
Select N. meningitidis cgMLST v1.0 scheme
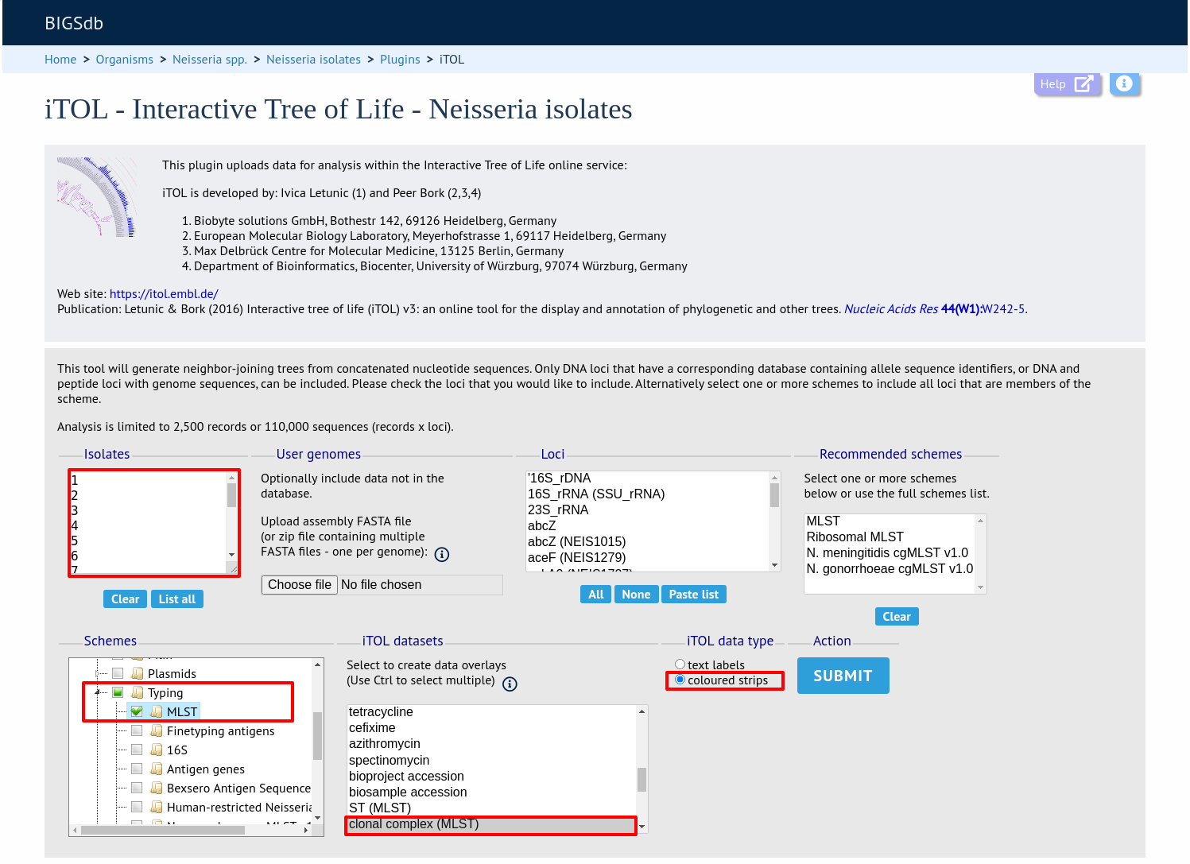click(890, 552)
